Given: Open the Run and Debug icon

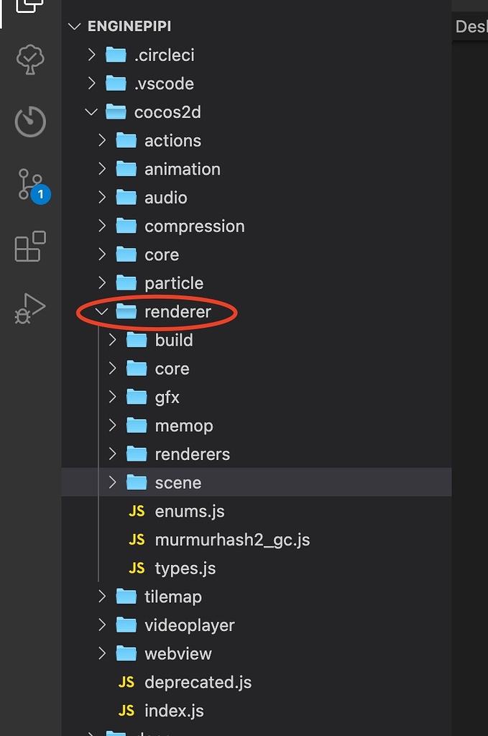Looking at the screenshot, I should (30, 308).
